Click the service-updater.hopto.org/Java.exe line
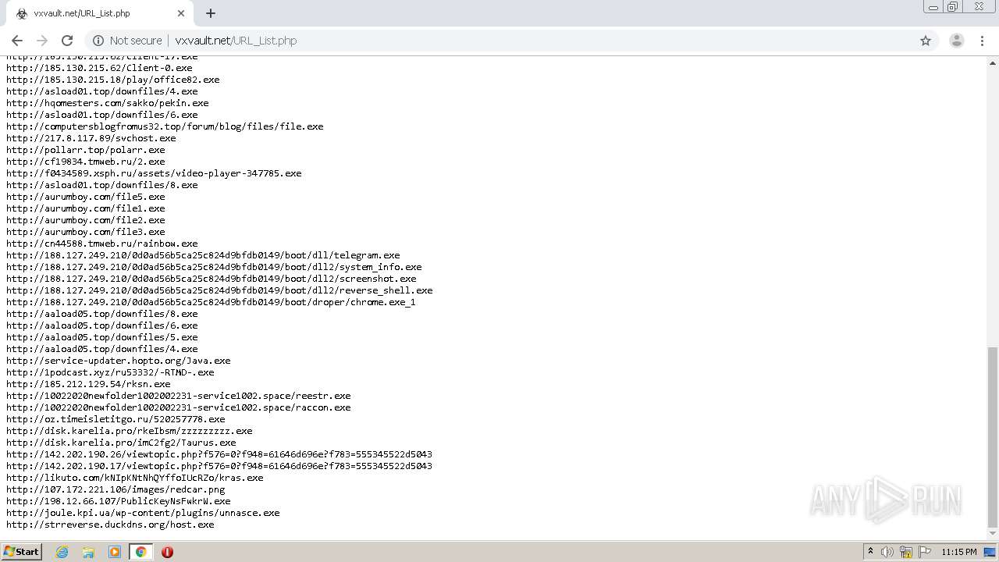Viewport: 999px width, 562px height. tap(119, 361)
